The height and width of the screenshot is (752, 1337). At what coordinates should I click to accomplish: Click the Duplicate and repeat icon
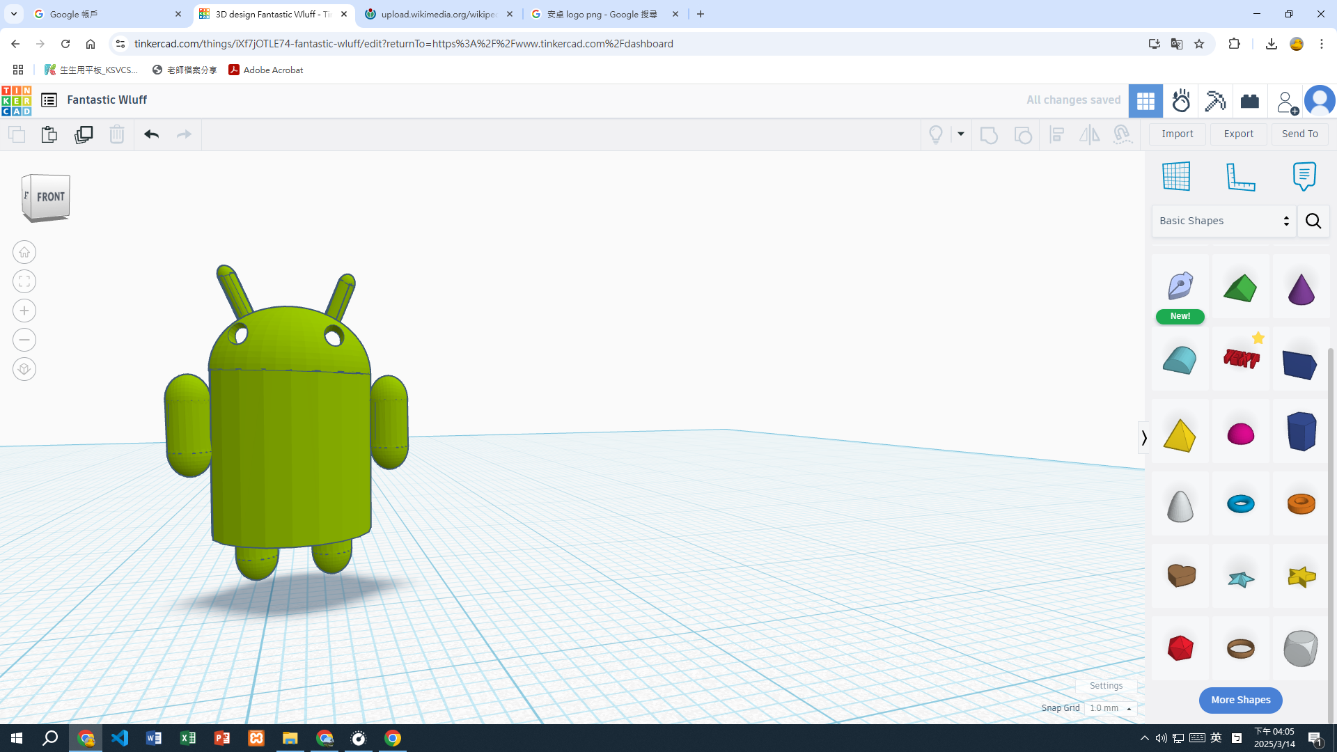(84, 134)
